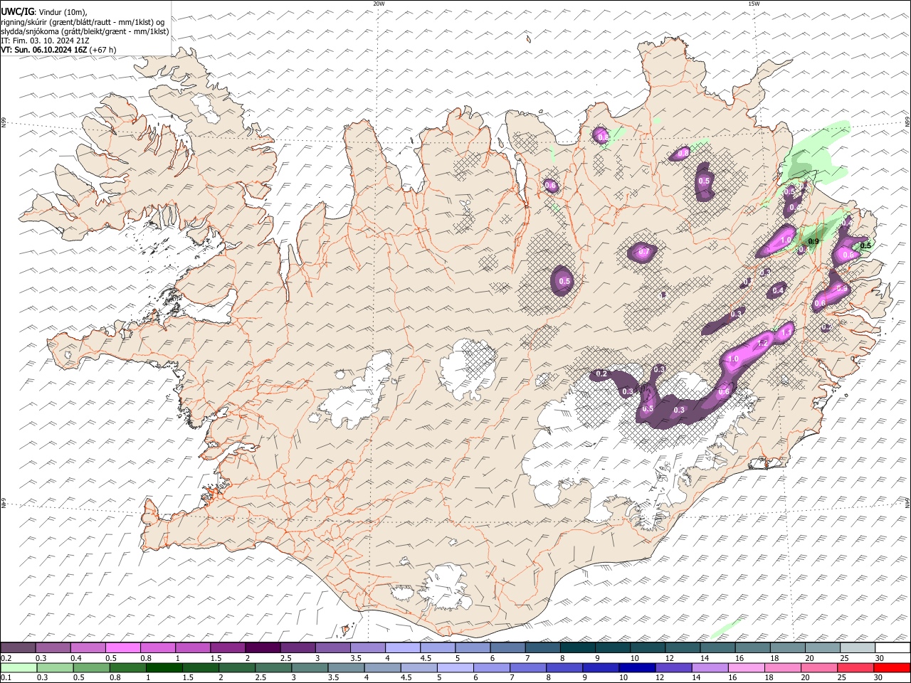This screenshot has height=683, width=911.
Task: Pick the deep blue swatch at 10 in lower legend
Action: pyautogui.click(x=636, y=668)
